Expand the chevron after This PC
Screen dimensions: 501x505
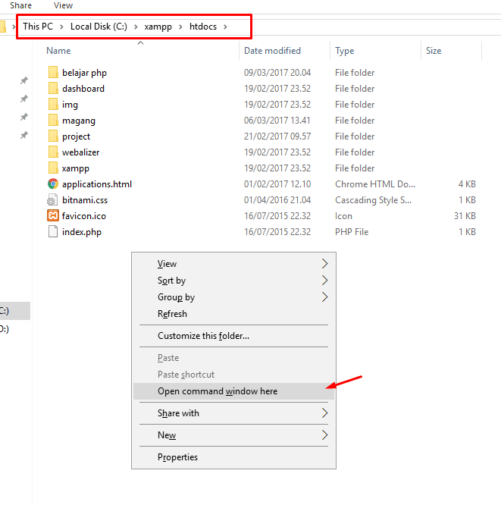(x=61, y=27)
